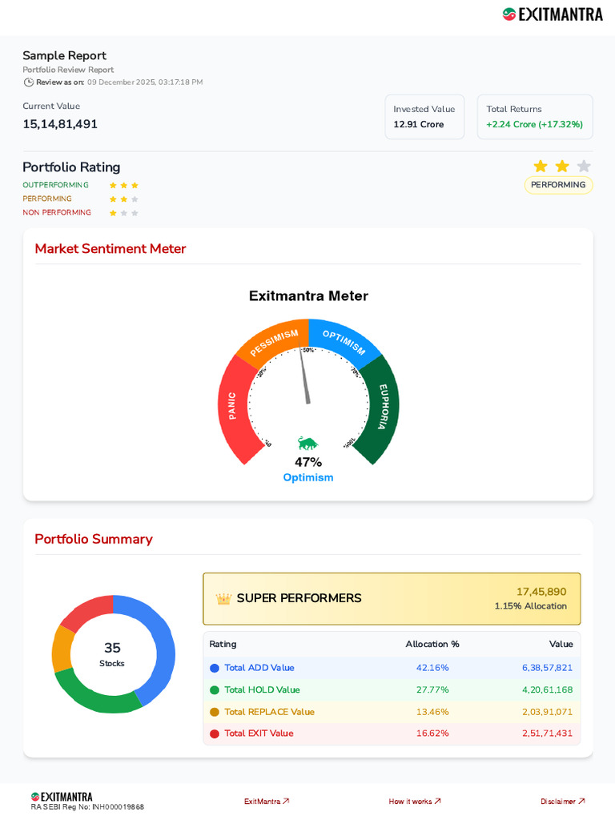
Task: Click the clock icon beside Review as on
Action: (29, 82)
